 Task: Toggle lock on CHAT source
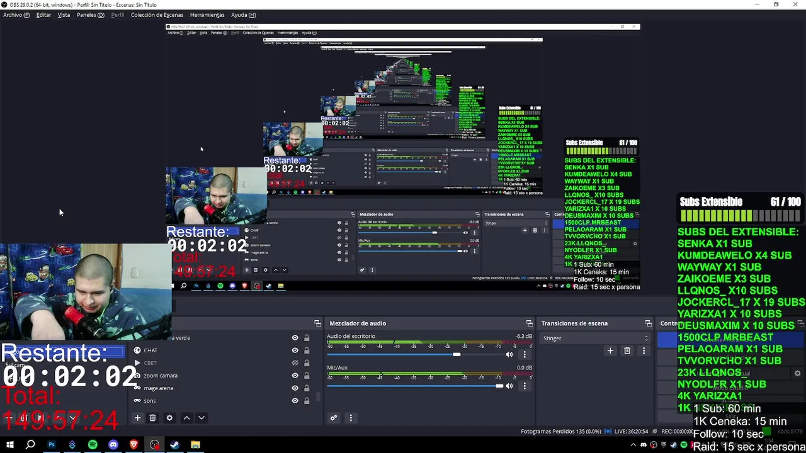[x=307, y=350]
